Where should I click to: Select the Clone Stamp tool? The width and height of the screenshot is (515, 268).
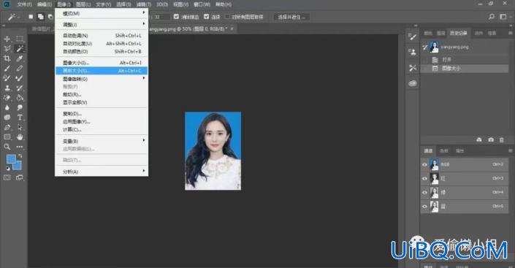point(7,88)
